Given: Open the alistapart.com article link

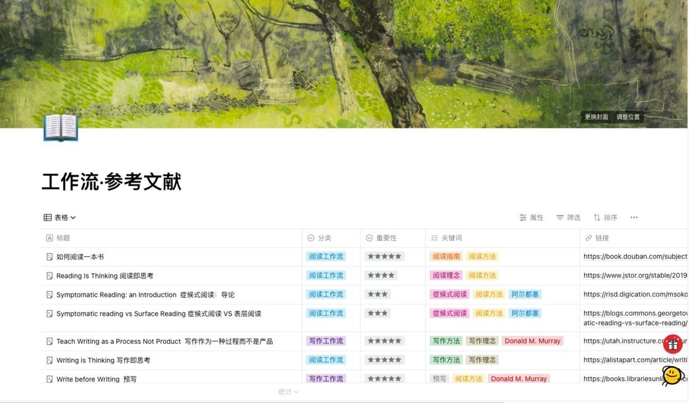Looking at the screenshot, I should click(635, 359).
